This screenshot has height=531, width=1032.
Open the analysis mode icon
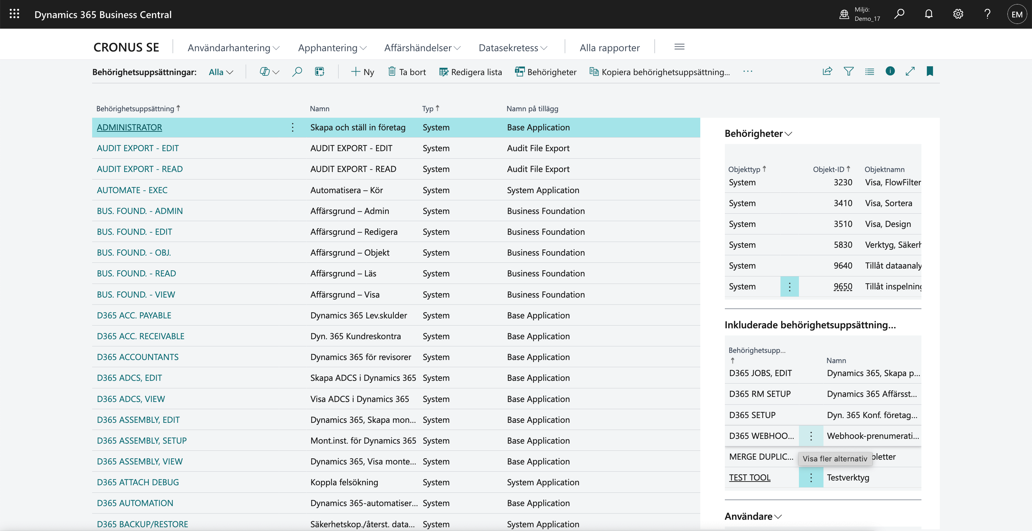click(319, 72)
